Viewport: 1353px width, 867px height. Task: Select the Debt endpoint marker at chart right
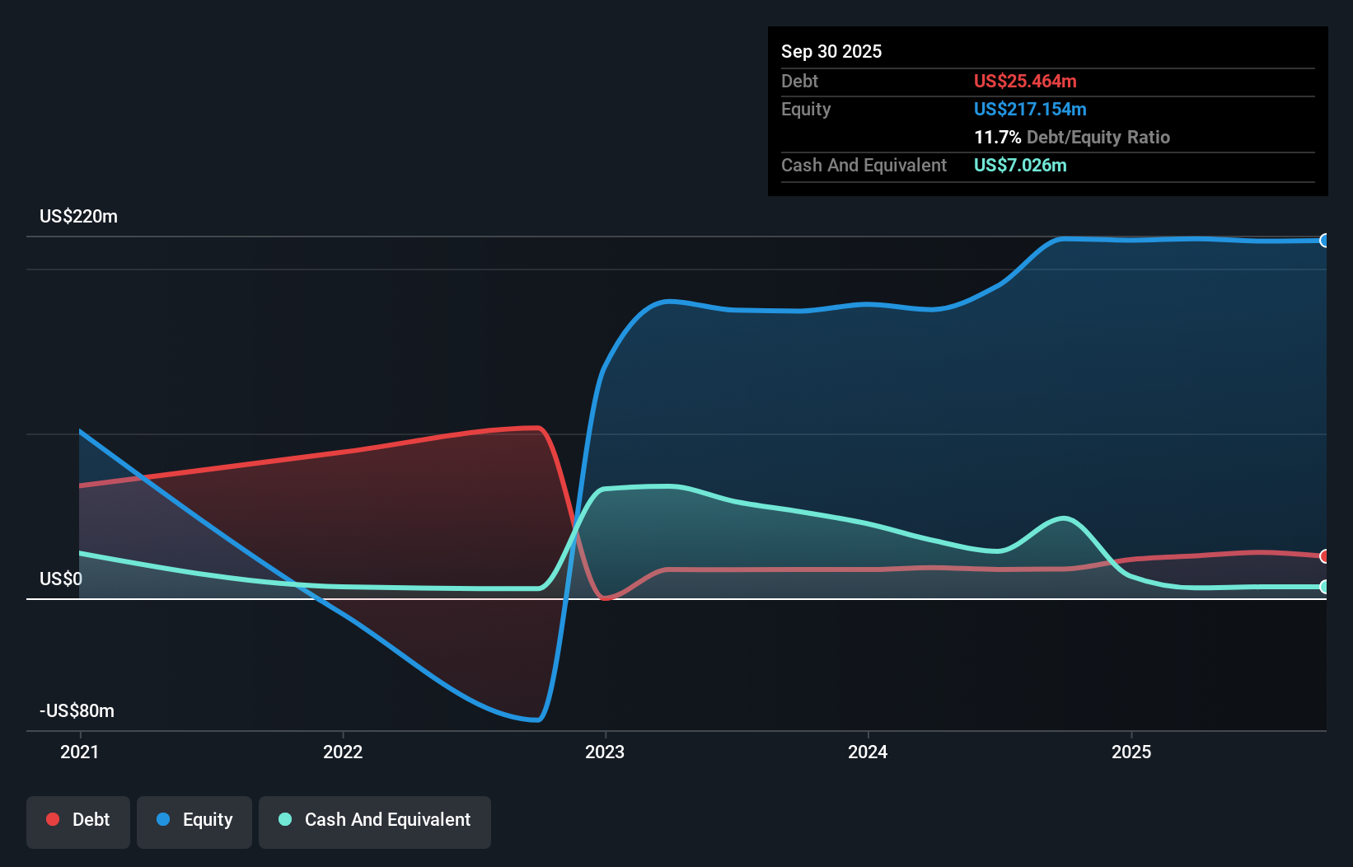click(x=1325, y=557)
